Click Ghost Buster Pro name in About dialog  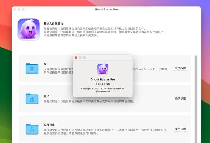point(103,79)
